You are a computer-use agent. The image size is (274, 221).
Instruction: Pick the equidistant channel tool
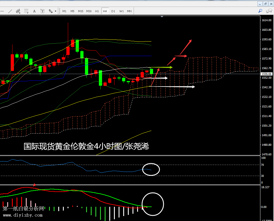pyautogui.click(x=18, y=11)
